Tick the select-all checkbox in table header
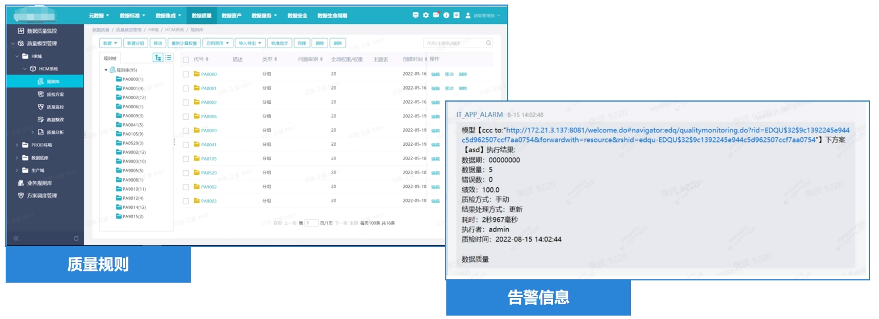The height and width of the screenshot is (319, 879). [186, 60]
